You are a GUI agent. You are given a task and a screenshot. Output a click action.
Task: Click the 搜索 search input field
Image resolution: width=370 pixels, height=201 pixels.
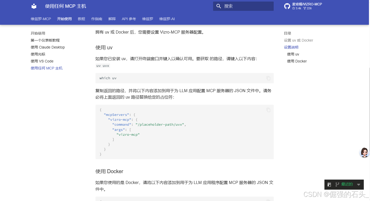pos(243,6)
